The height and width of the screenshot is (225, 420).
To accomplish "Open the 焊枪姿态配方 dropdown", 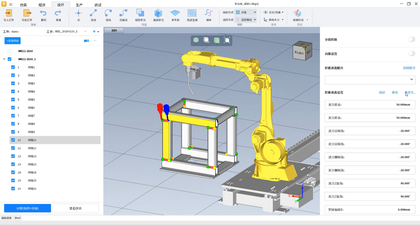I will coord(370,80).
